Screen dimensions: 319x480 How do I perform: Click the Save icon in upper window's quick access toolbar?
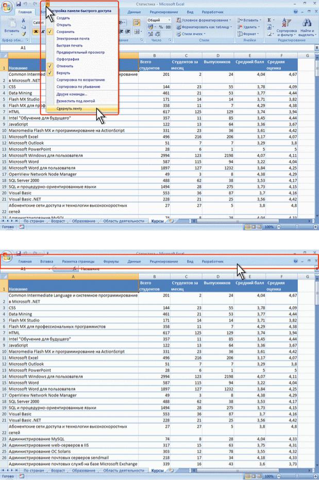pos(19,4)
